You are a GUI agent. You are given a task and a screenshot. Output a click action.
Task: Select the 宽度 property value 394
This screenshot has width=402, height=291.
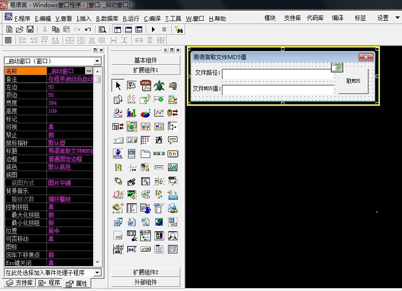(x=70, y=103)
